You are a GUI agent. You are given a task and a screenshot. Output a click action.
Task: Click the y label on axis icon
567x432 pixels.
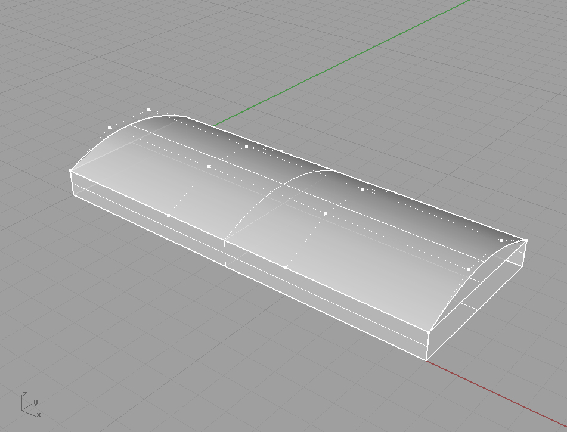tap(36, 402)
